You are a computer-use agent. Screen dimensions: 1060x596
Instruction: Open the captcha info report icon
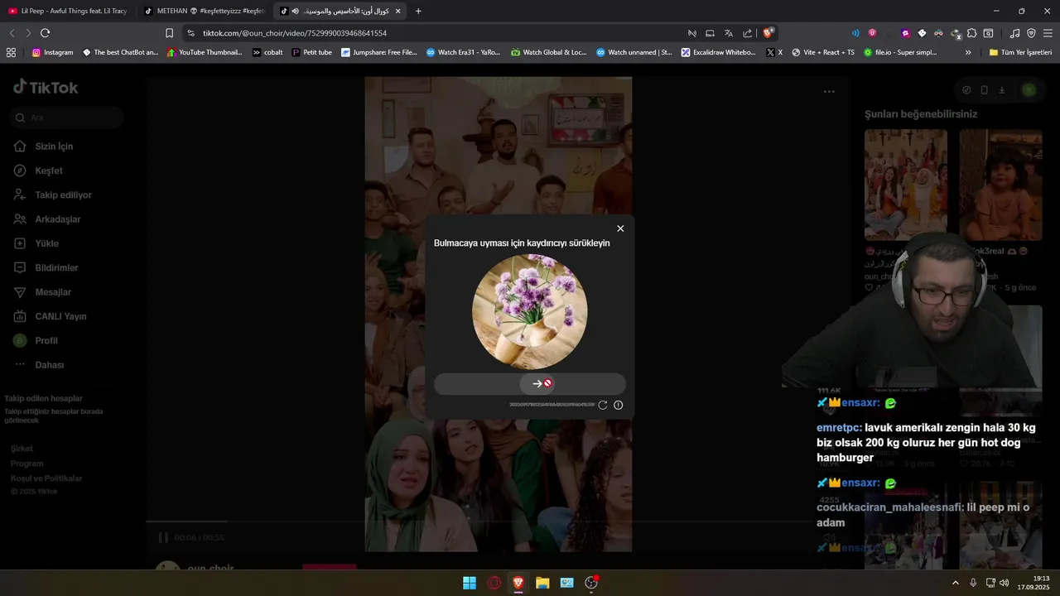click(x=618, y=405)
